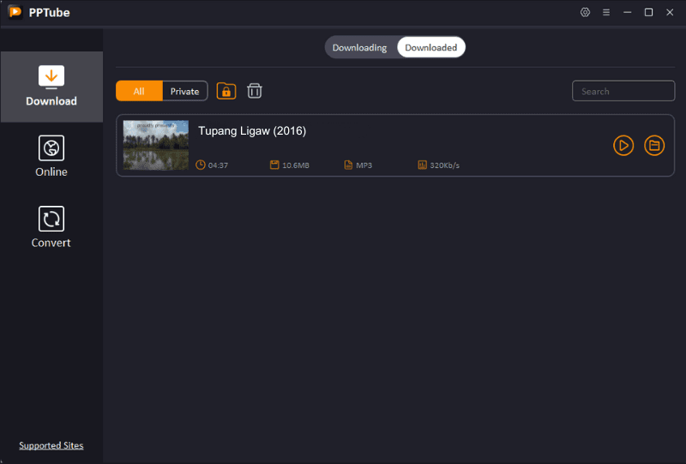Image resolution: width=686 pixels, height=464 pixels.
Task: Click the Search input field
Action: pos(623,91)
